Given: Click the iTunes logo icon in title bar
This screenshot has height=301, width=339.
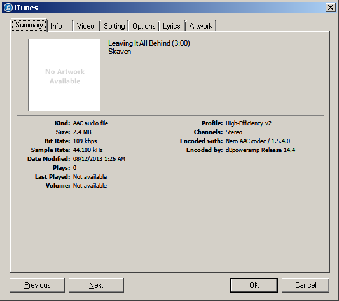Looking at the screenshot, I should (8, 8).
